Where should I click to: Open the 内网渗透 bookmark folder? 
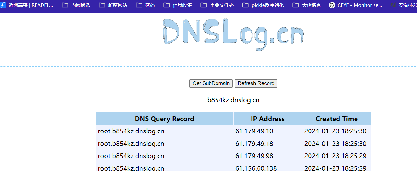pos(76,5)
